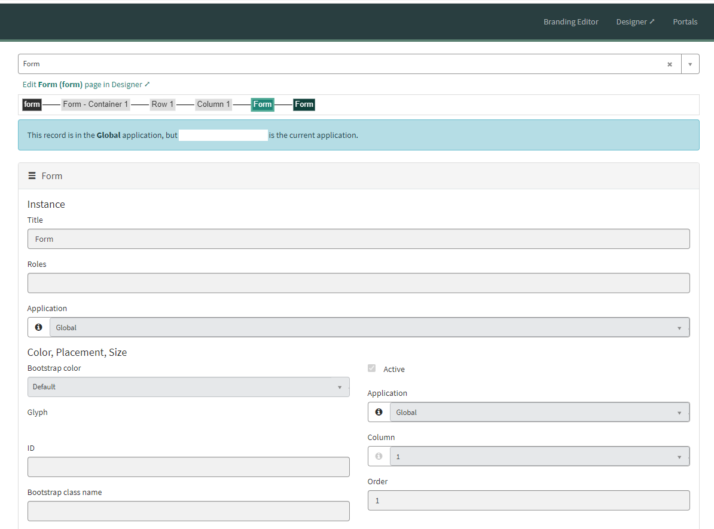Open Branding Editor in top navigation
Image resolution: width=714 pixels, height=529 pixels.
[570, 21]
